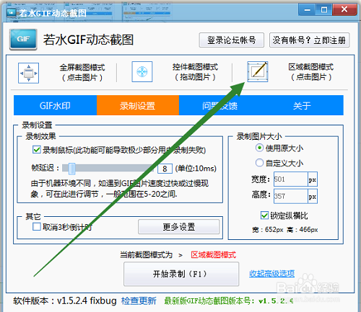Click the (单位:10ms) unit label

pyautogui.click(x=196, y=169)
